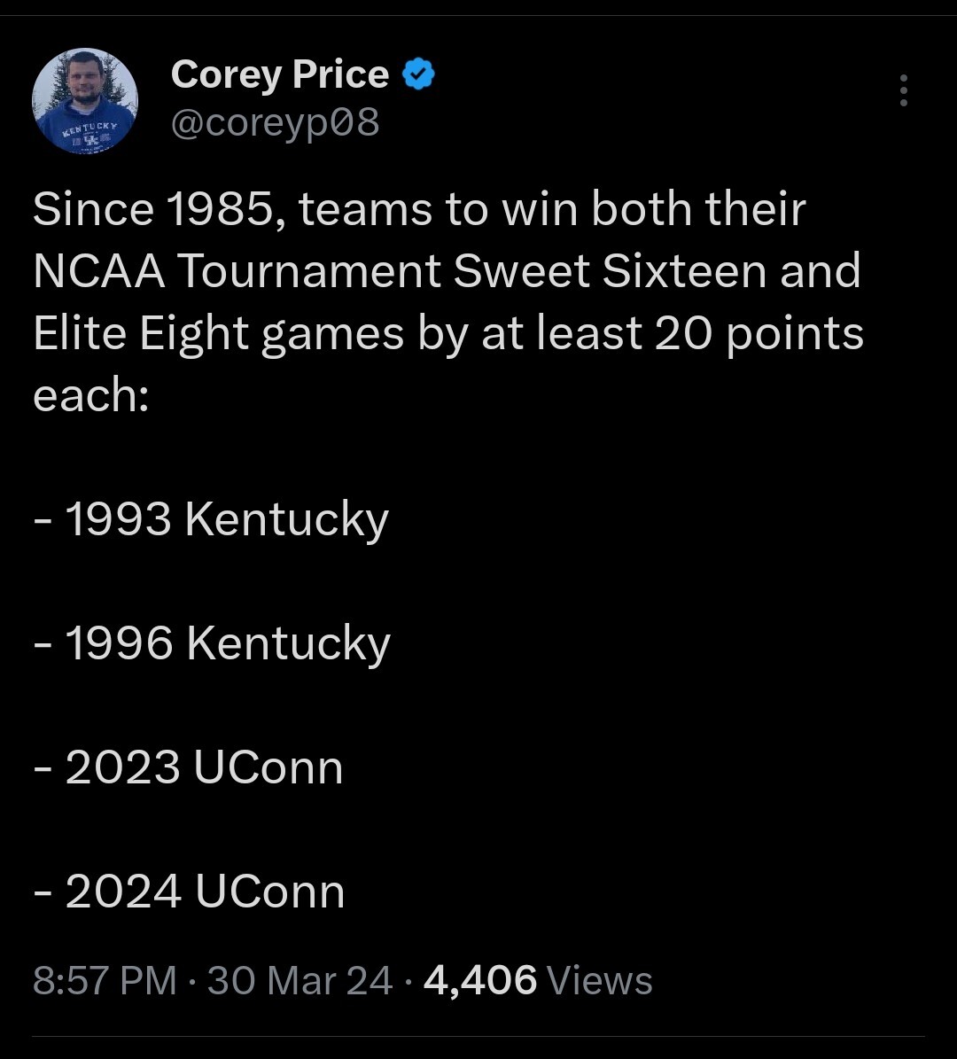The image size is (957, 1059).
Task: Click the blue verified badge
Action: [418, 75]
